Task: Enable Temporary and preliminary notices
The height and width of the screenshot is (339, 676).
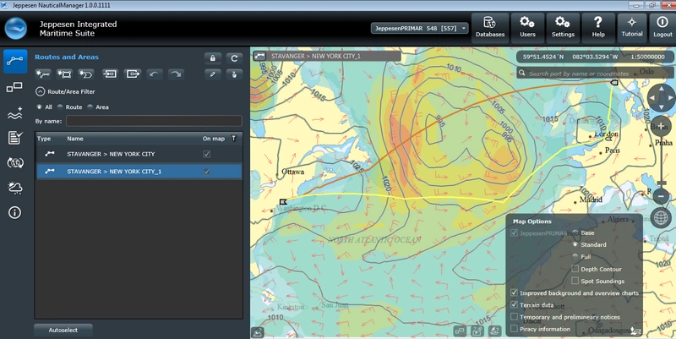Action: 514,316
